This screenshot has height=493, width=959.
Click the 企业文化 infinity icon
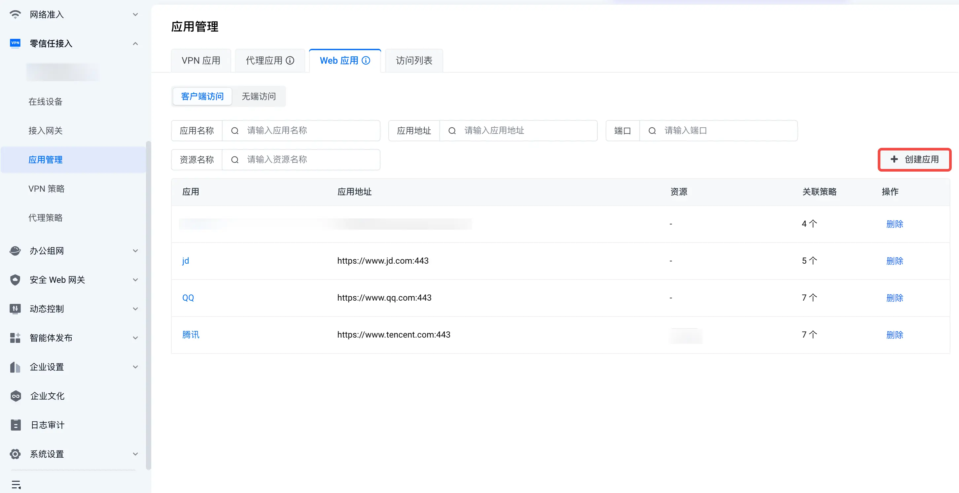point(15,396)
